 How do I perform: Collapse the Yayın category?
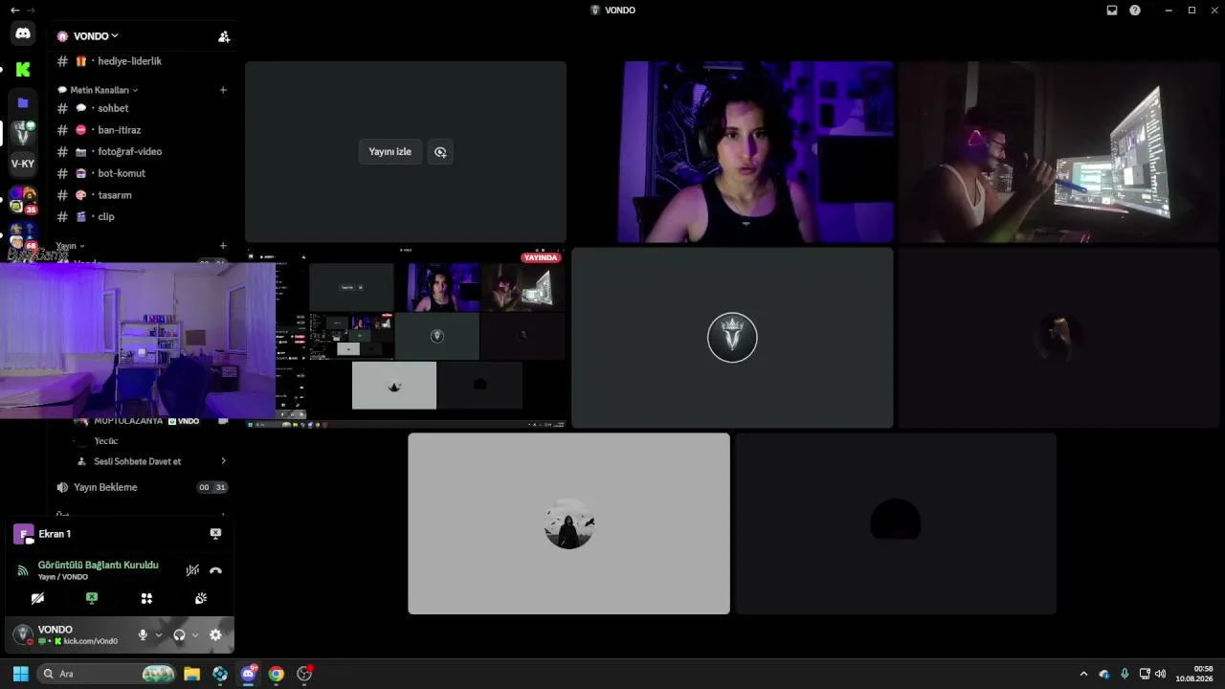[70, 246]
